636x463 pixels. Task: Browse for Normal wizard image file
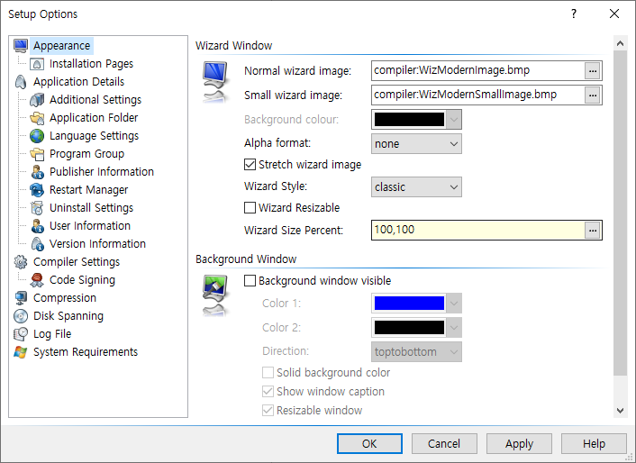(x=593, y=71)
